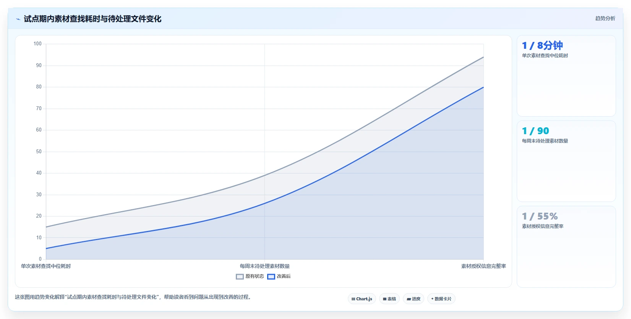Click x-axis label 每周末待处理素材数量

(265, 266)
